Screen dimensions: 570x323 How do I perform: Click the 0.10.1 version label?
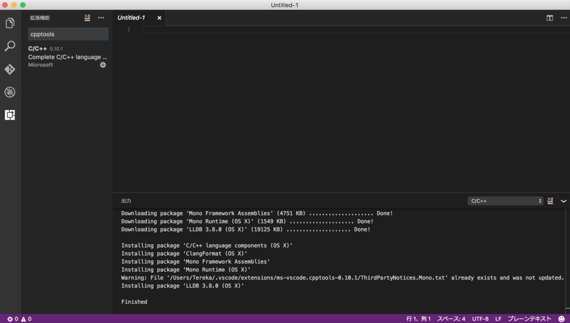coord(56,48)
